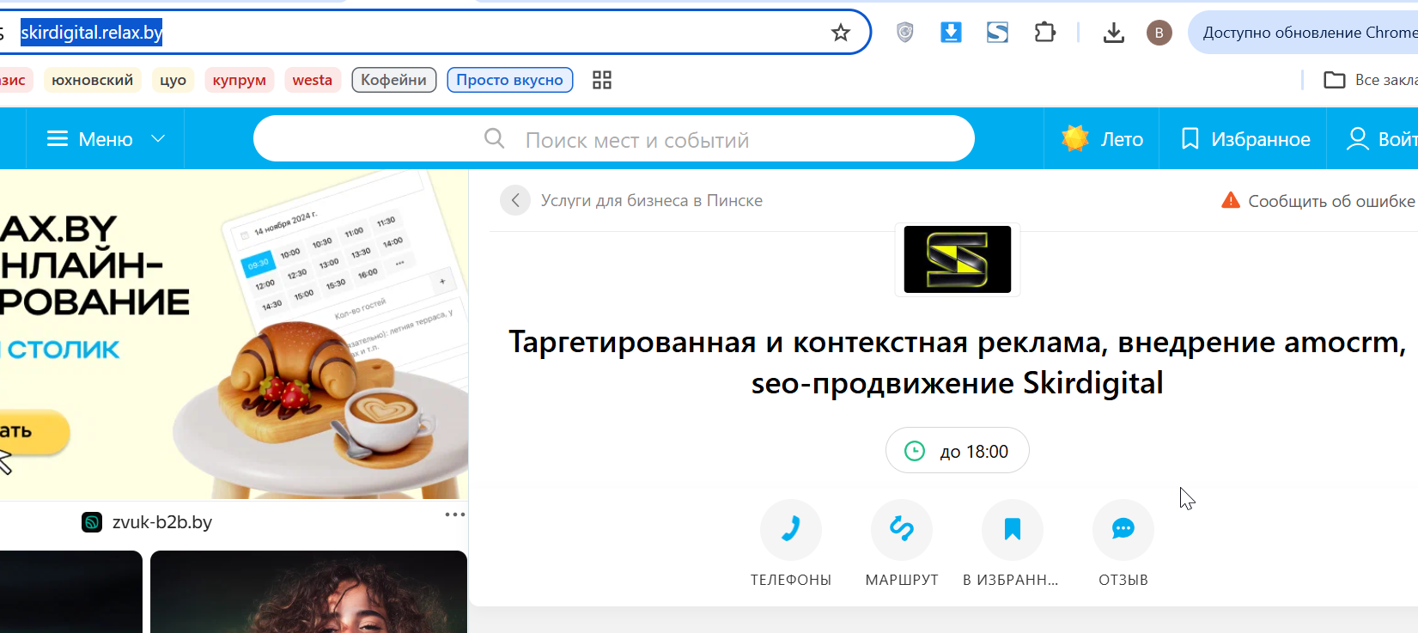Viewport: 1418px width, 633px height.
Task: Open the westa bookmark
Action: coord(312,80)
